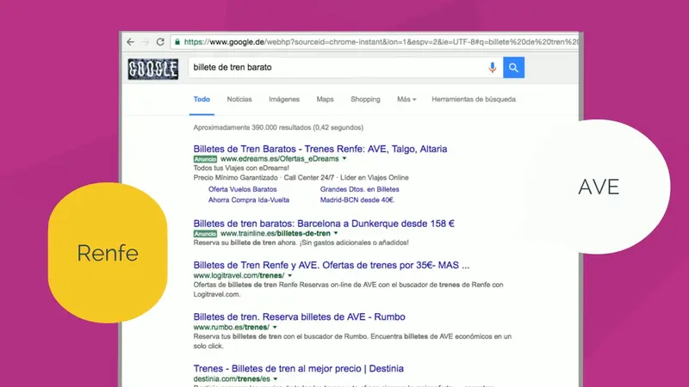Click the google.de URL in the address bar
Viewport: 689px width, 387px height.
coord(382,42)
